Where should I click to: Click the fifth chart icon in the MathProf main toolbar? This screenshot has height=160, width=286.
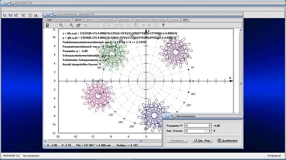coord(31,15)
